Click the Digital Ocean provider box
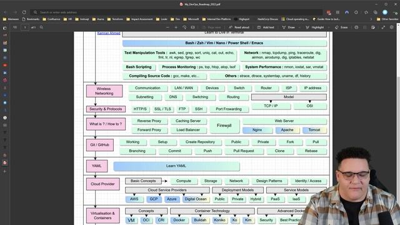This screenshot has height=225, width=400. click(x=196, y=199)
